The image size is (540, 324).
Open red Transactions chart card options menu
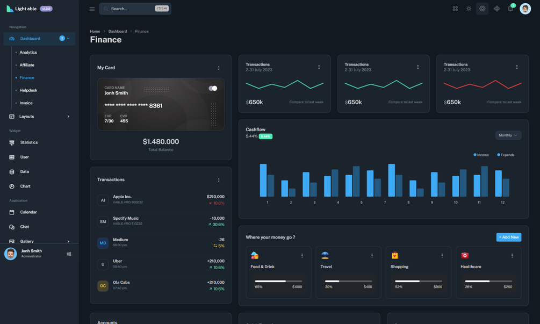(x=516, y=67)
